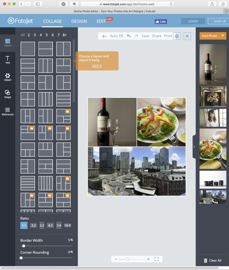This screenshot has height=270, width=229.
Task: Open the settings gear in the toolbar
Action: coord(177,36)
